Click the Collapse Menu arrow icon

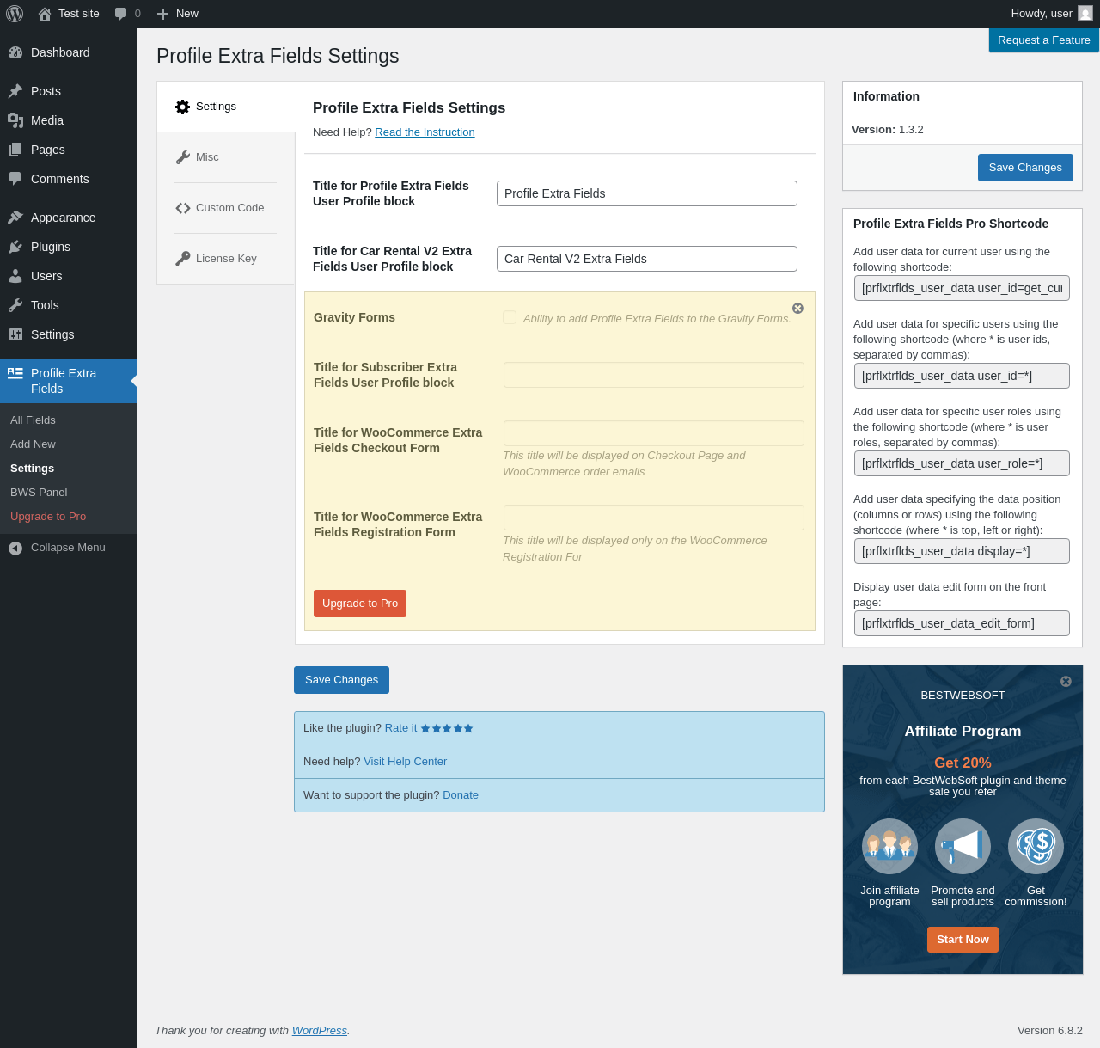click(x=15, y=548)
